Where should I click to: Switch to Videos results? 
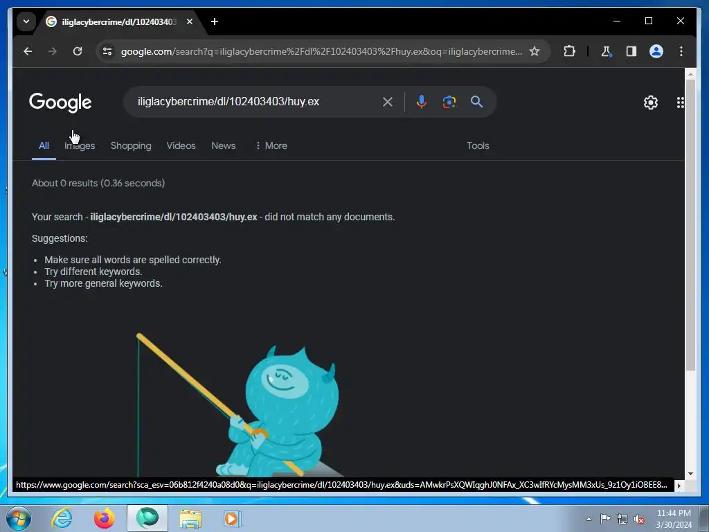(181, 145)
